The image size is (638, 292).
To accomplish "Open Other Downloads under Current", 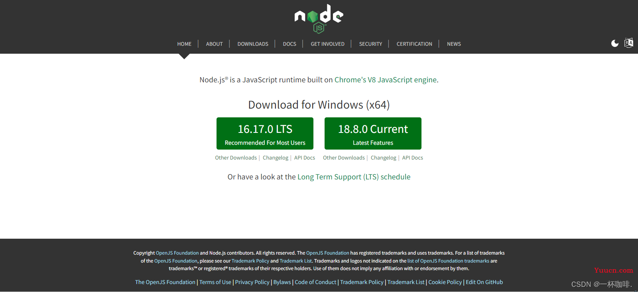I will click(x=344, y=158).
